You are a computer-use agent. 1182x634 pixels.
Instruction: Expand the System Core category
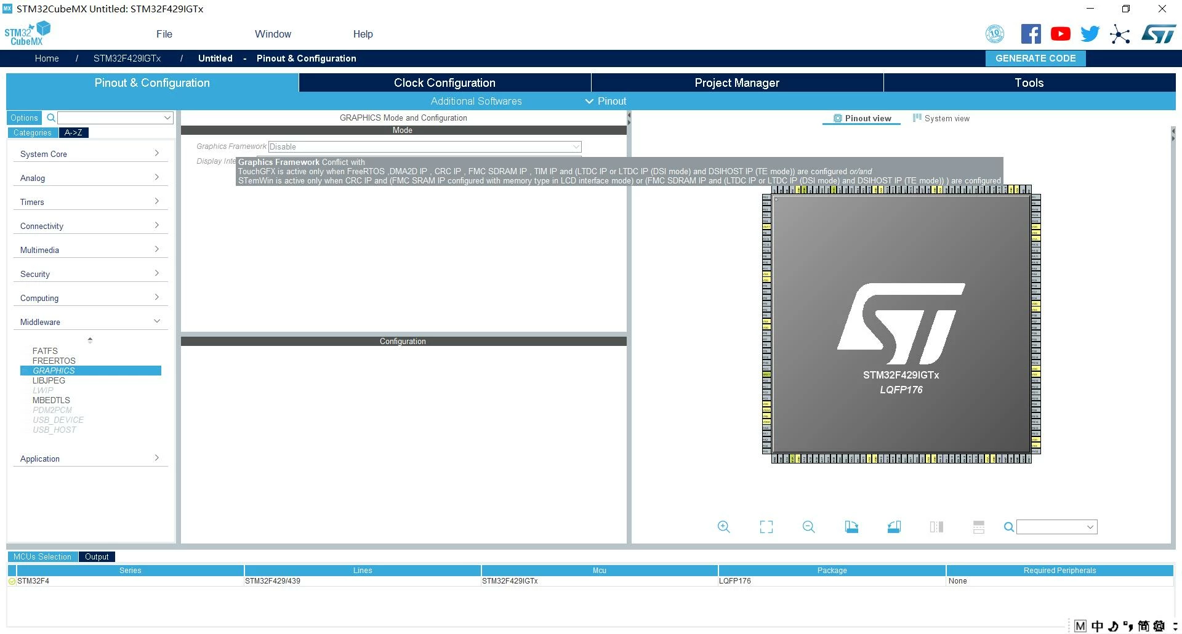[90, 154]
